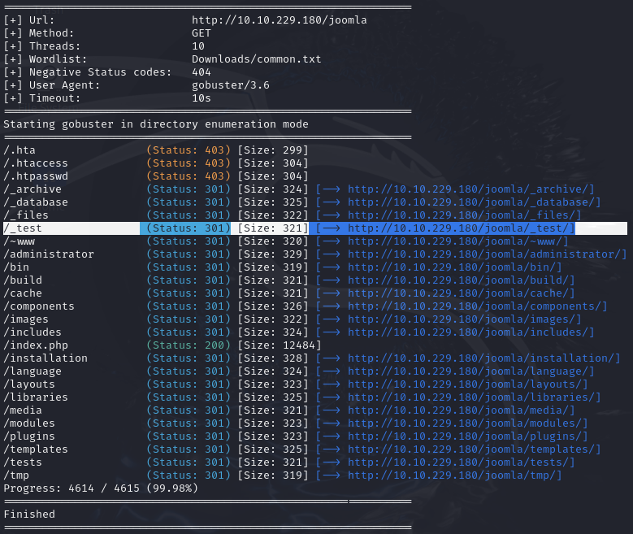The image size is (633, 534).
Task: Click the /language path entry
Action: pyautogui.click(x=33, y=371)
